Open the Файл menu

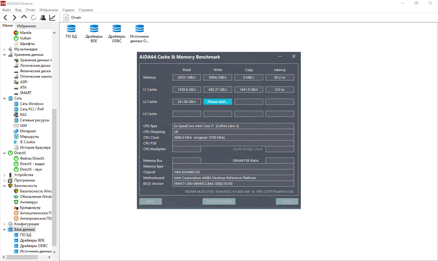tap(6, 10)
